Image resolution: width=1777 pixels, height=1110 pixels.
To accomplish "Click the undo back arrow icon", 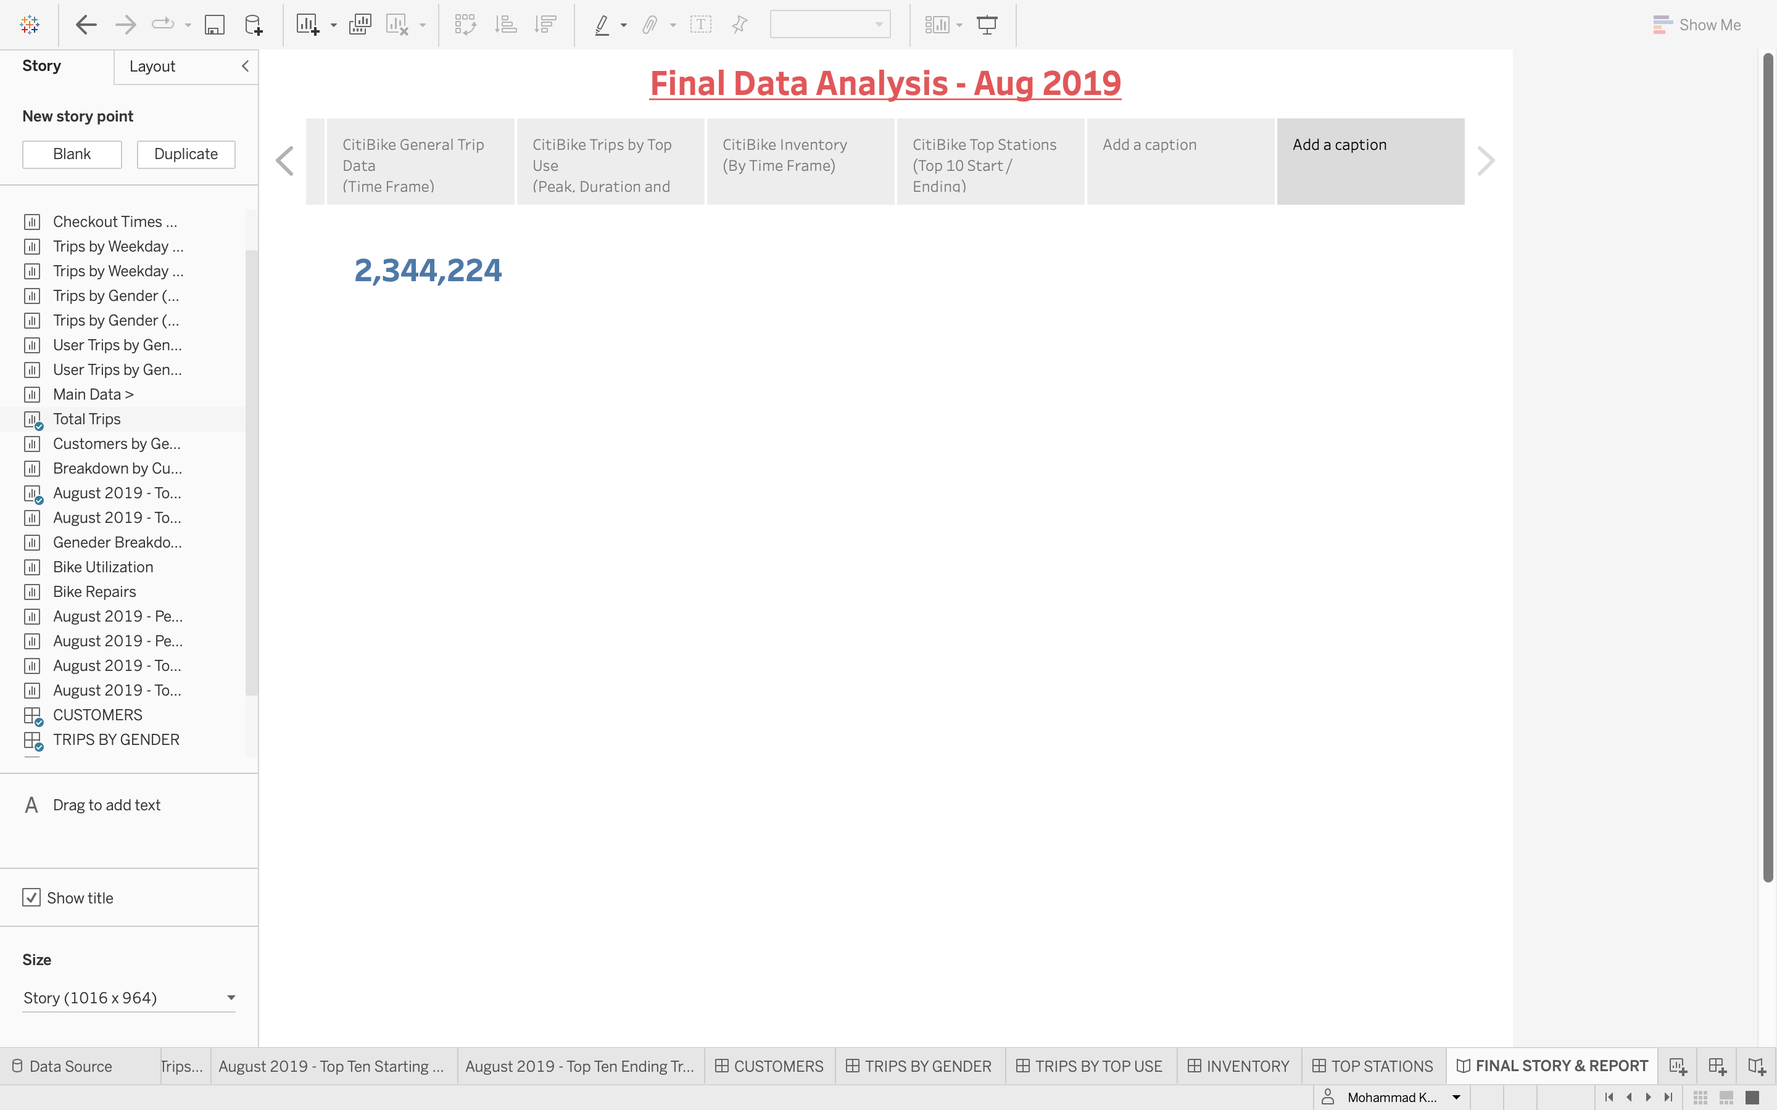I will click(86, 25).
